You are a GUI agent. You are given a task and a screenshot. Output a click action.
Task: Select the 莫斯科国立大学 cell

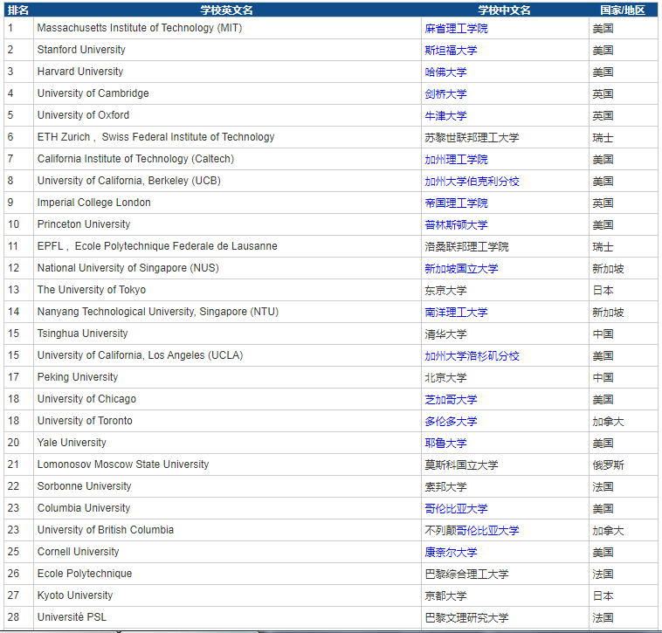(505, 464)
